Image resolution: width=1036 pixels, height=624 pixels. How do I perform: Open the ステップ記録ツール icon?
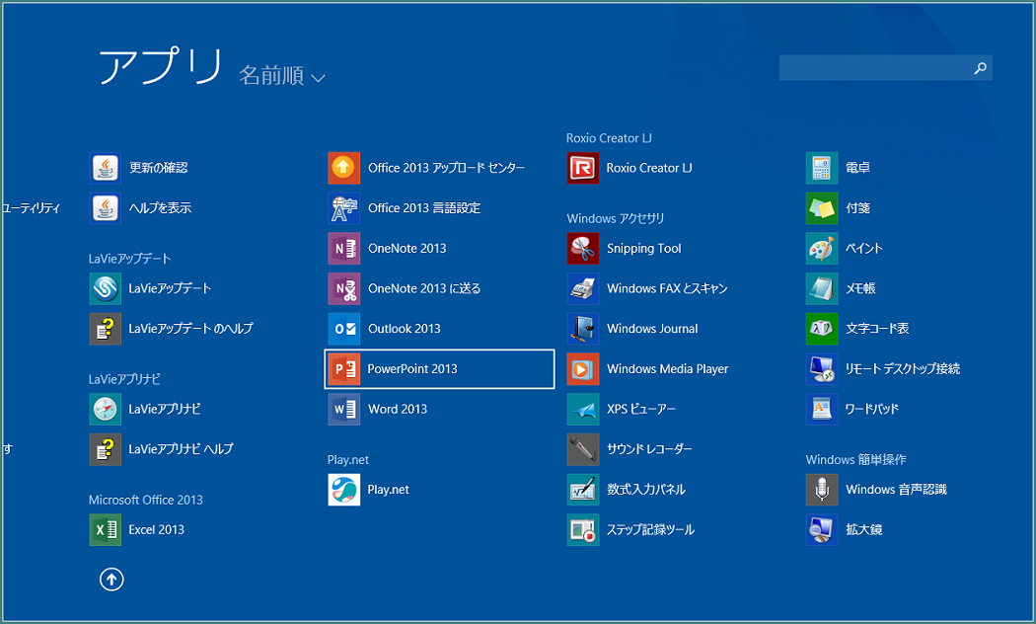click(x=583, y=530)
